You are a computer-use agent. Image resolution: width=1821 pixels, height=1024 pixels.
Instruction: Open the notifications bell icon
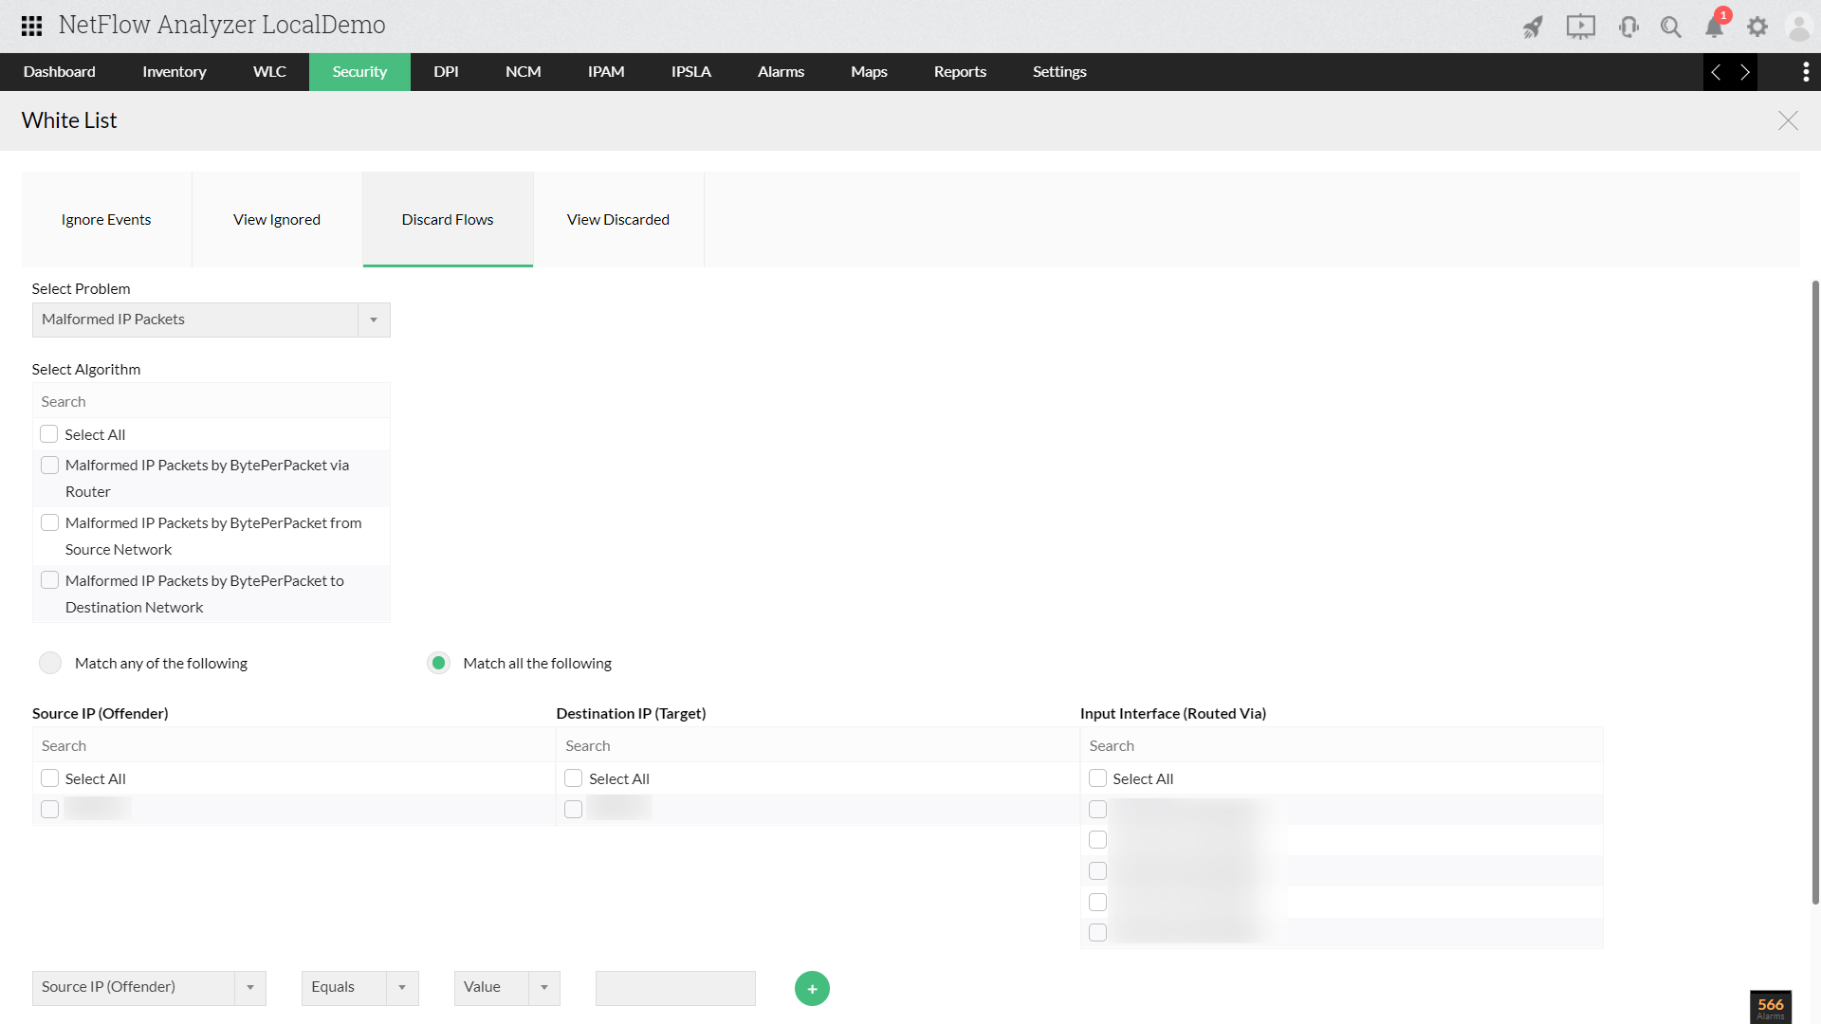[1714, 27]
